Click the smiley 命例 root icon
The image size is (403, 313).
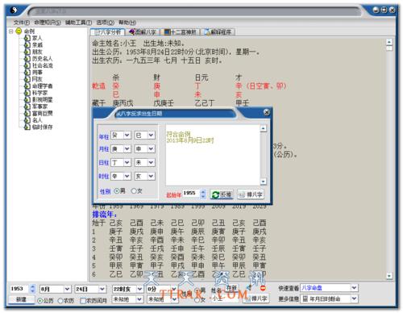[x=19, y=31]
